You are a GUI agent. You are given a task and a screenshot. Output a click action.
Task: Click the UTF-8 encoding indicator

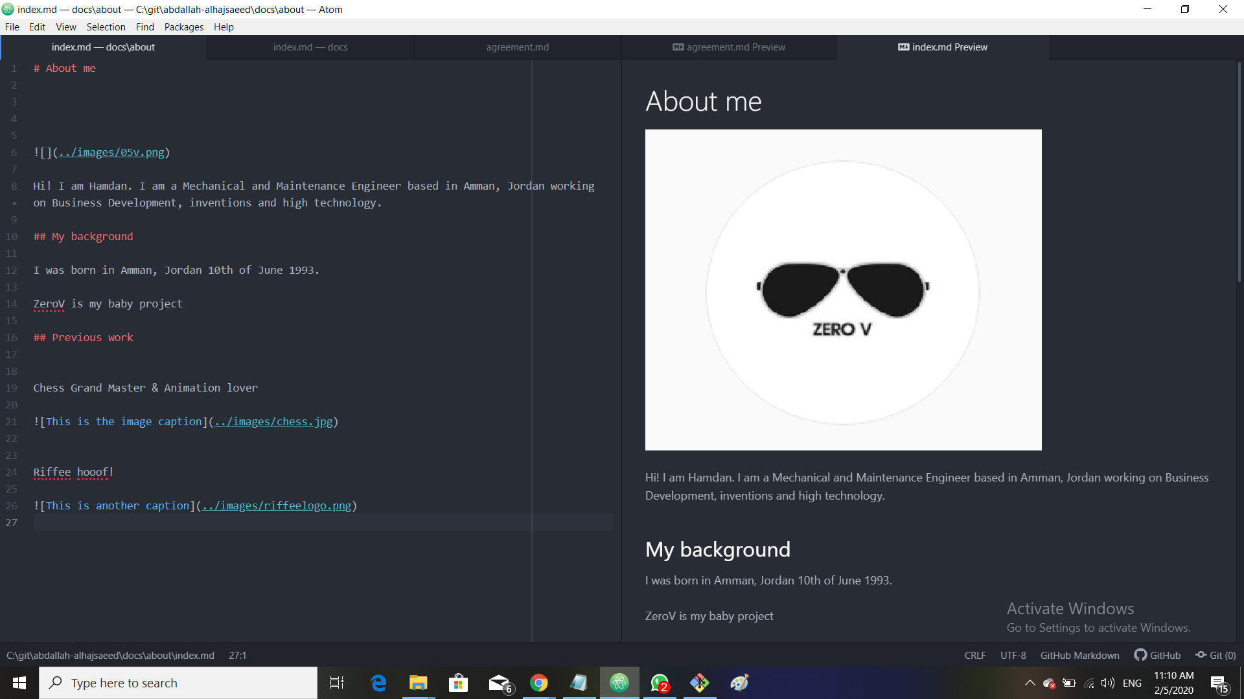coord(1013,654)
